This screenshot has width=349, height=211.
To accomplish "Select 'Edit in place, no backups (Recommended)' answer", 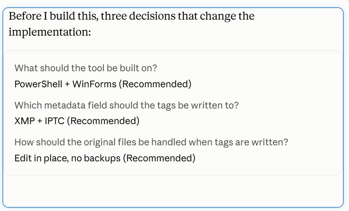I will click(x=105, y=158).
